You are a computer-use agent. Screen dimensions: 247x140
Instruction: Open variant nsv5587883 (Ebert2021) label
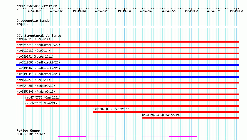click(111, 109)
